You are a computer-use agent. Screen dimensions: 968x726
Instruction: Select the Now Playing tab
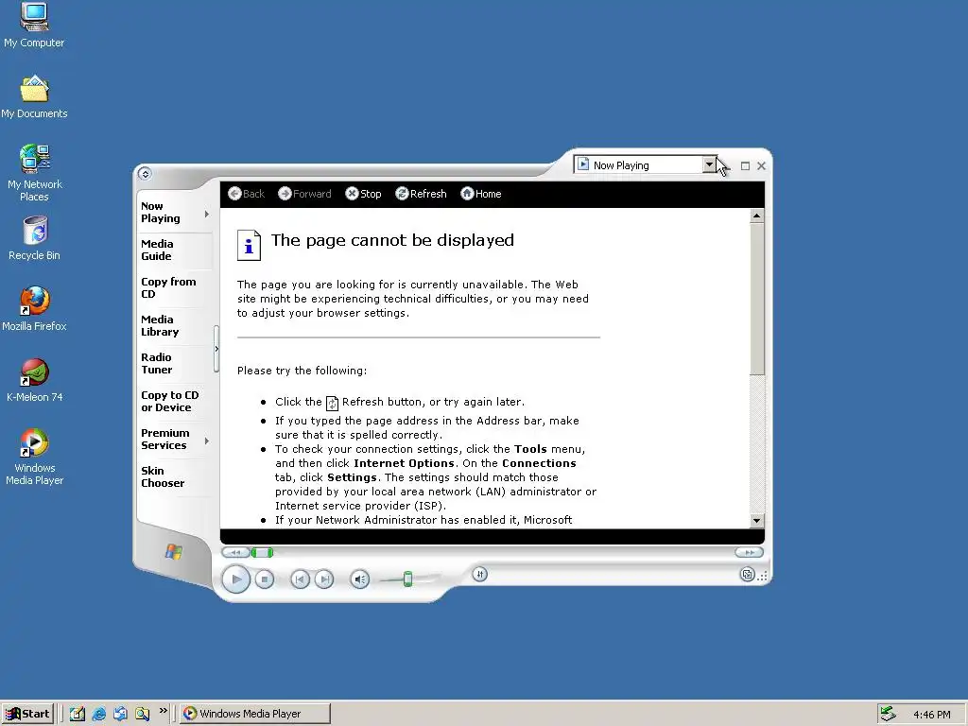pyautogui.click(x=170, y=213)
